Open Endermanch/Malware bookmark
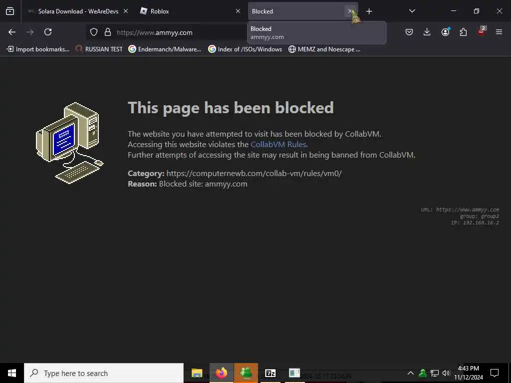This screenshot has width=511, height=383. coord(165,49)
